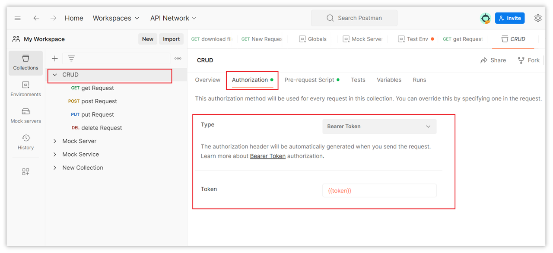Open the DEL delete Request item
553x253 pixels.
tap(96, 128)
